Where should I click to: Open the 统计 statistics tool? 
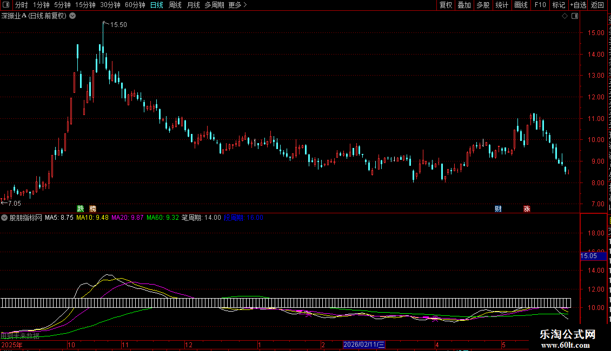tap(501, 5)
